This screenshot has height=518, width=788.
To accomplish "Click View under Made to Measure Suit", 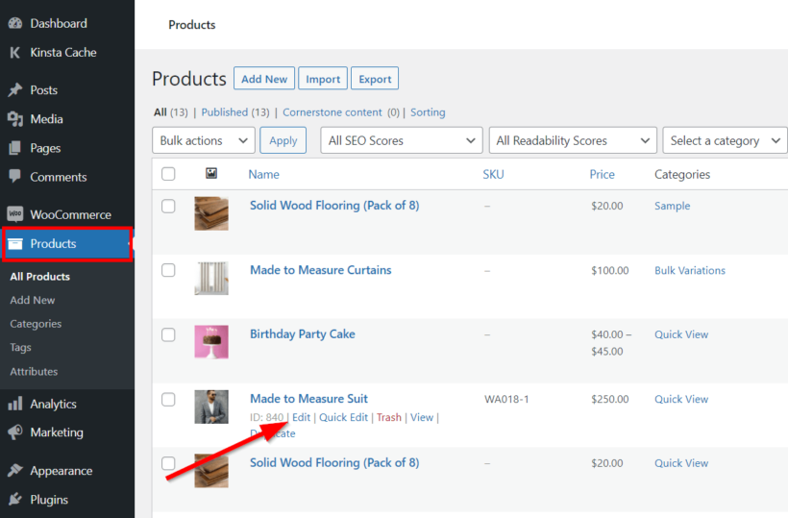I will click(422, 417).
